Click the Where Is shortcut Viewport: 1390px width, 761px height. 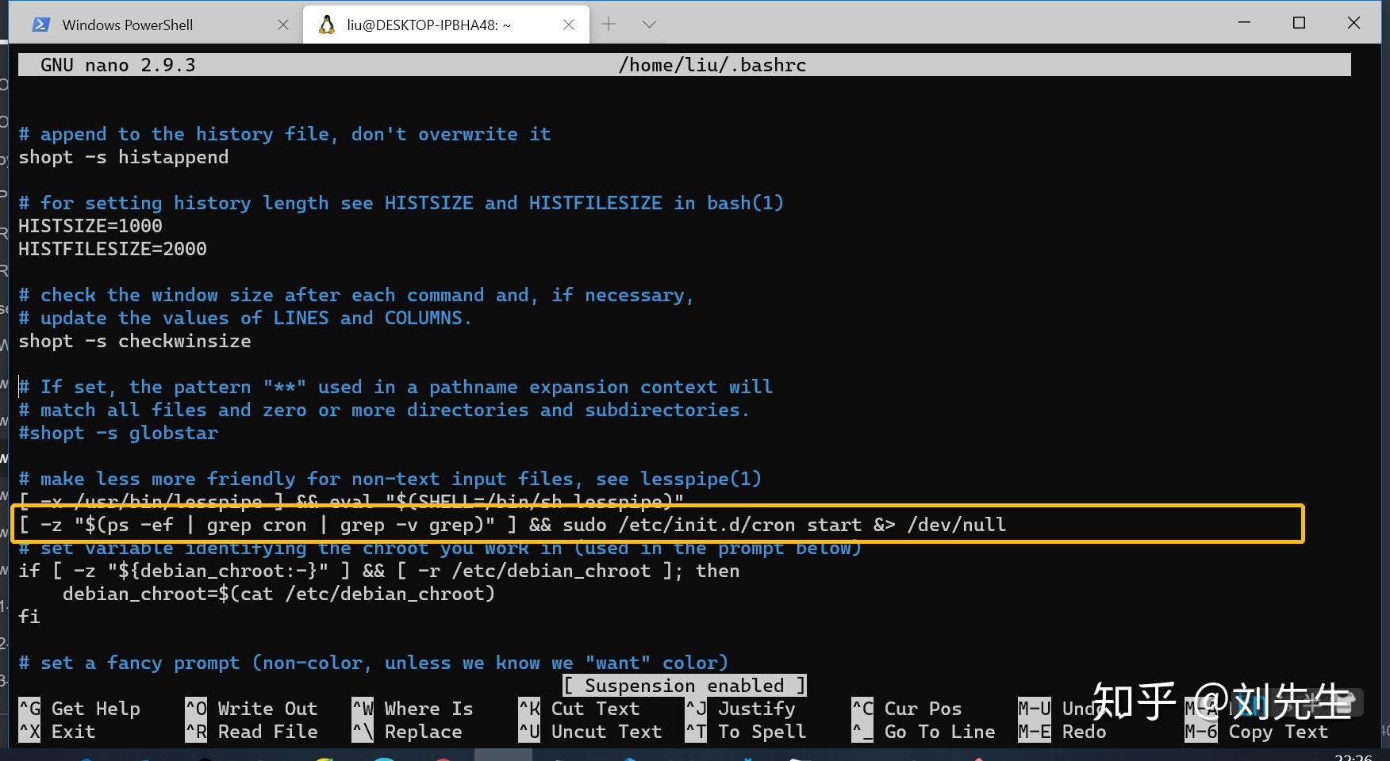tap(416, 708)
